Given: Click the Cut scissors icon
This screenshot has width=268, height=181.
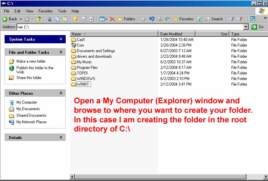Looking at the screenshot, I should (x=50, y=19).
